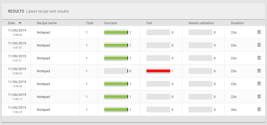The image size is (267, 125).
Task: Click the Success column header
Action: point(111,23)
